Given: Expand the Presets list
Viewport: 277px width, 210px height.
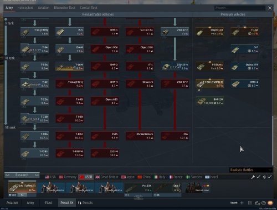Looking at the screenshot, I should click(85, 203).
